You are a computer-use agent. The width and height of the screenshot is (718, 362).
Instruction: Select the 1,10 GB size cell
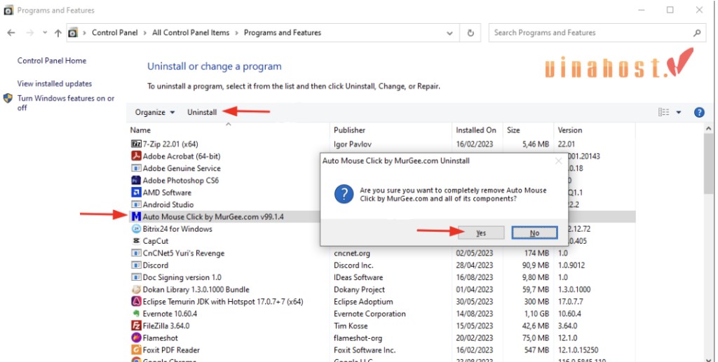[x=536, y=314]
